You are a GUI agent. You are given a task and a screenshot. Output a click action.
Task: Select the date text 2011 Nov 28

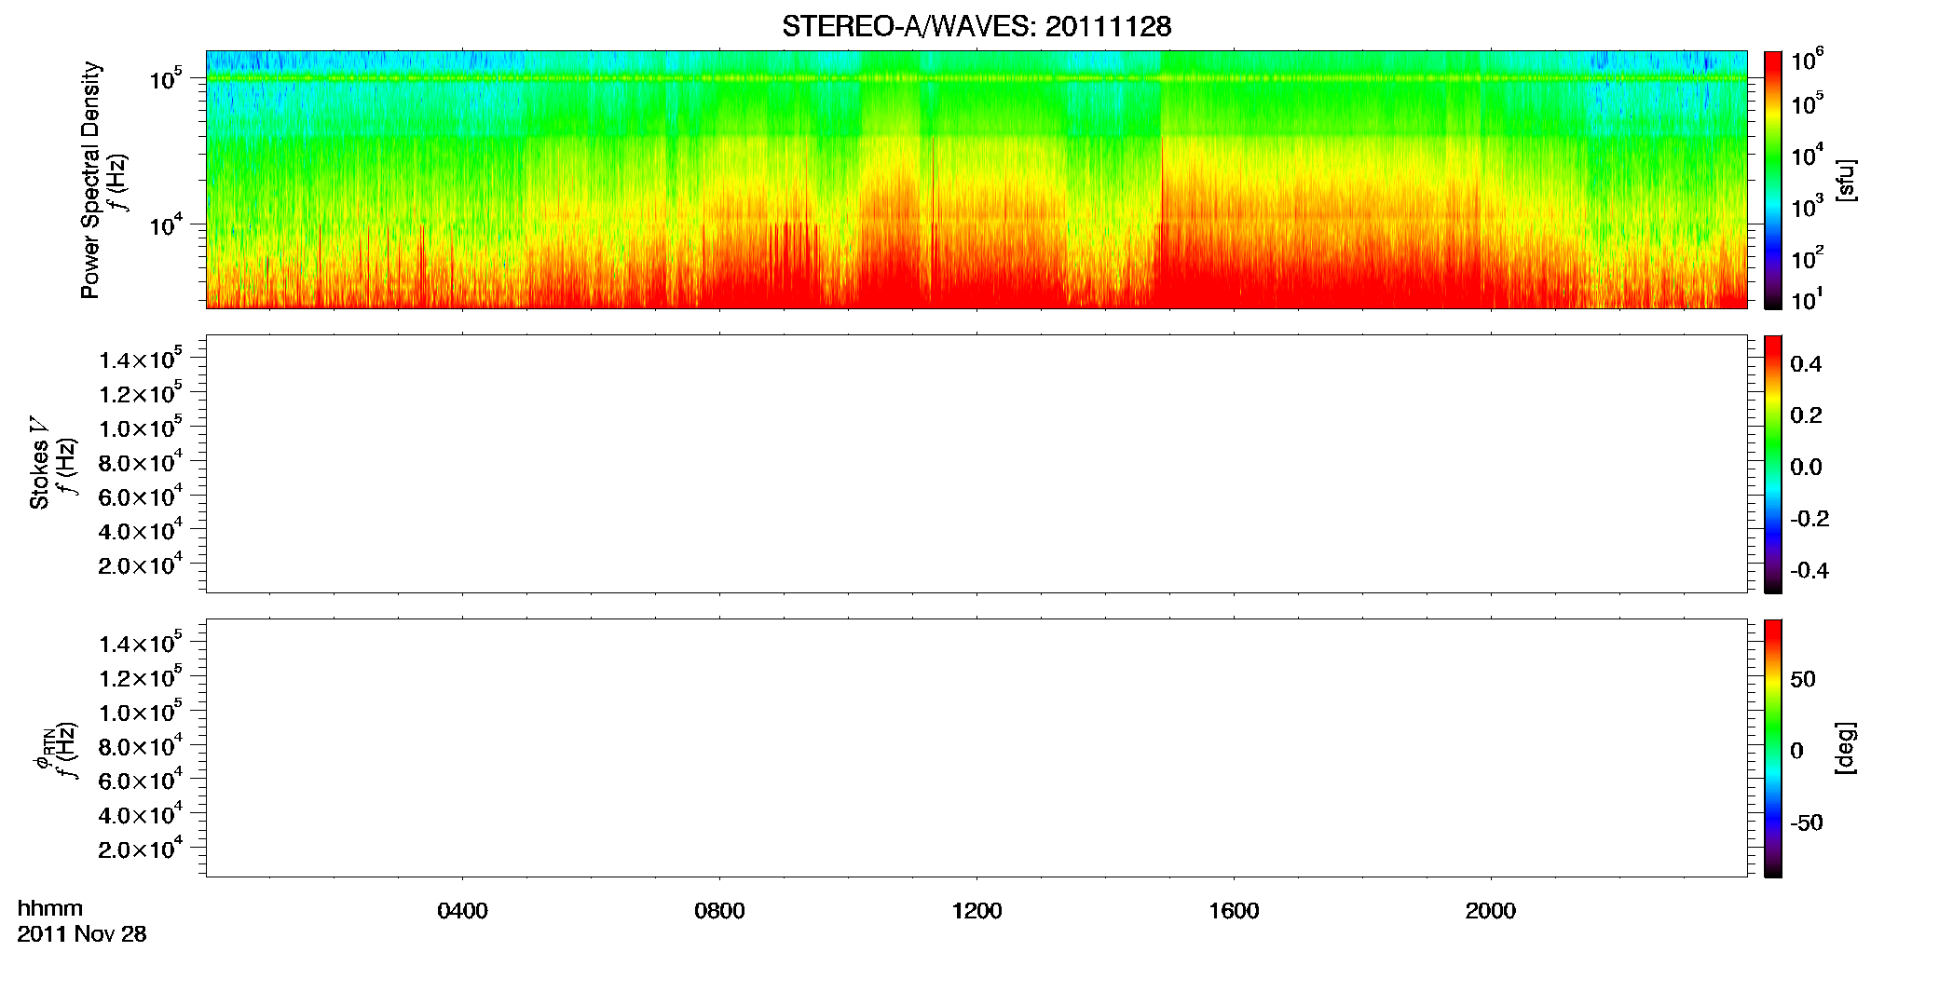[x=82, y=934]
